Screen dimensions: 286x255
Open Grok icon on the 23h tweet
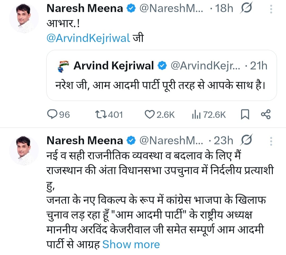click(x=246, y=140)
